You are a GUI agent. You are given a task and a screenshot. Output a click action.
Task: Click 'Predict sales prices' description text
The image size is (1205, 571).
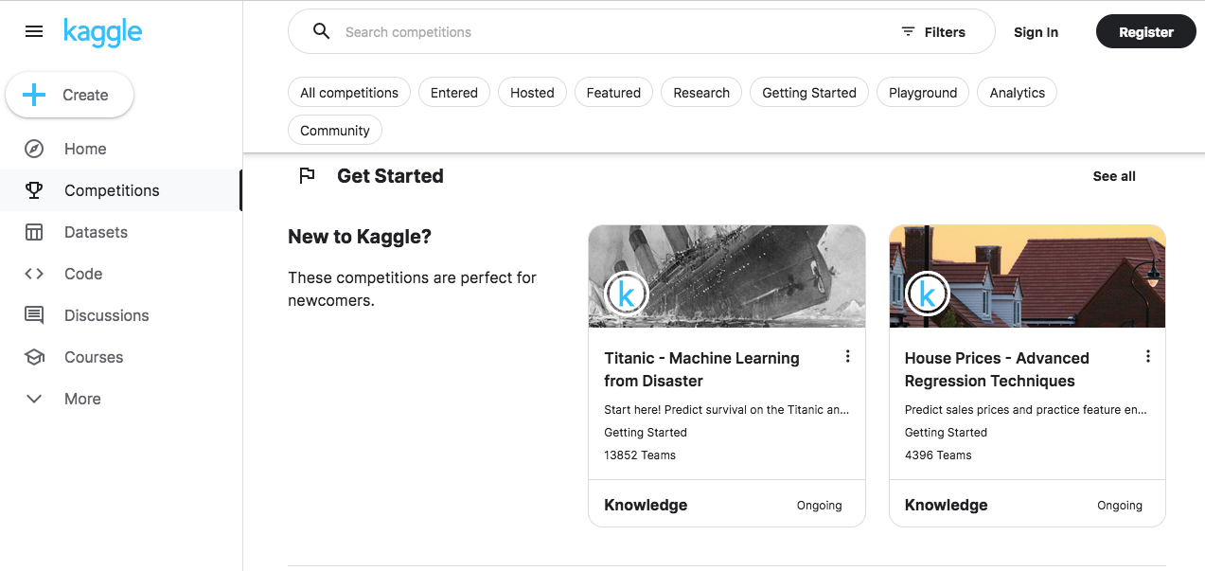click(1026, 410)
